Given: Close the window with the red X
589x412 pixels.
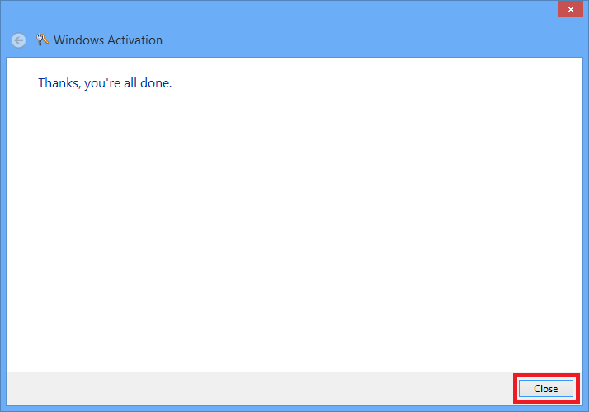Looking at the screenshot, I should [x=570, y=9].
